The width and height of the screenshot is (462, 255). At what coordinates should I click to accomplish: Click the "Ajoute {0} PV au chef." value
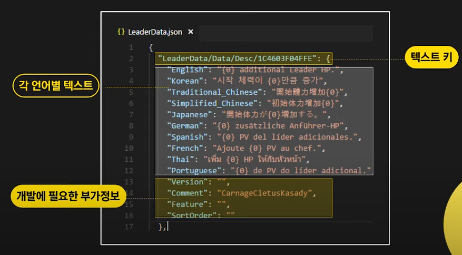pos(267,148)
